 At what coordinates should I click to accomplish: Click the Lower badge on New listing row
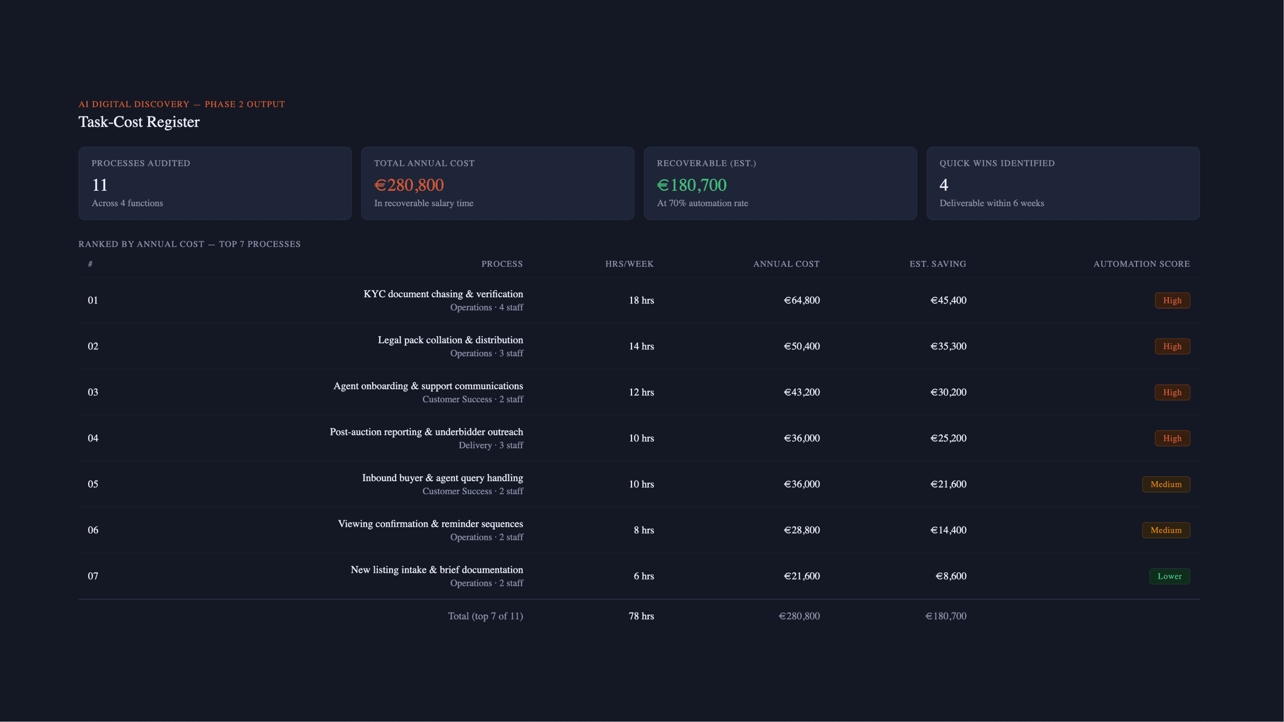1169,576
